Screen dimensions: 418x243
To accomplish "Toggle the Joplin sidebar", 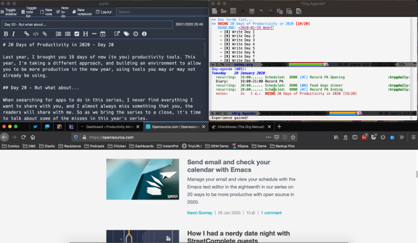I will coord(9,12).
